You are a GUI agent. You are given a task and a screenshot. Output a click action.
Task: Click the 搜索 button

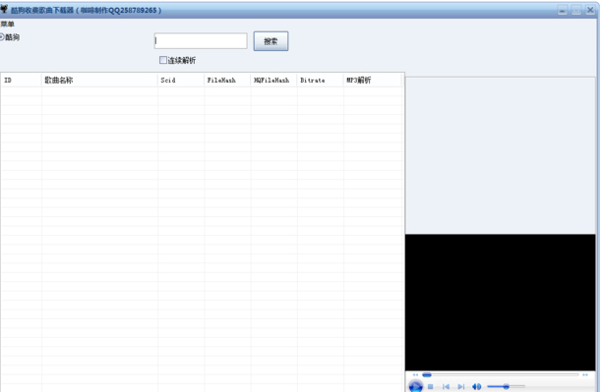pyautogui.click(x=271, y=41)
